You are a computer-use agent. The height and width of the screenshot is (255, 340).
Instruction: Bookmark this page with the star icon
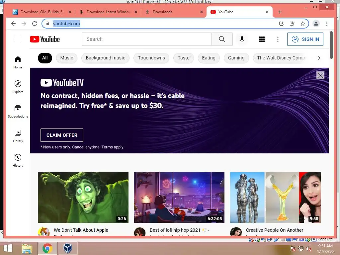coord(303,24)
